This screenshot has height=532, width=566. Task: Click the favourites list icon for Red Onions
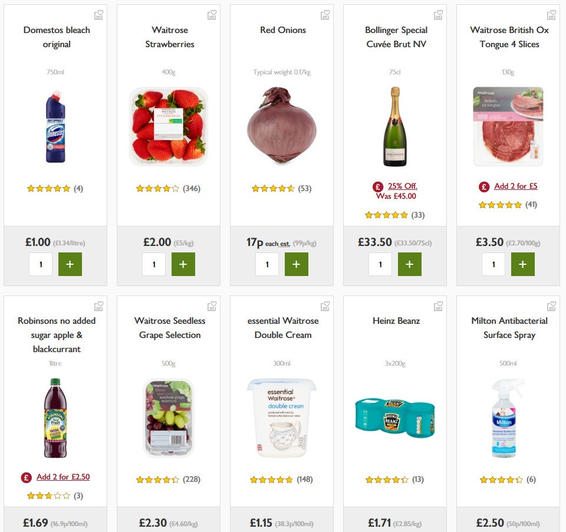click(325, 15)
